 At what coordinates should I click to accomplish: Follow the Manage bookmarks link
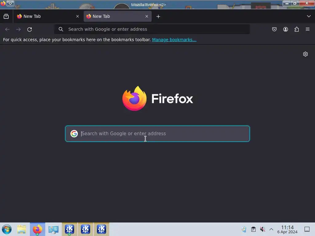tap(174, 40)
